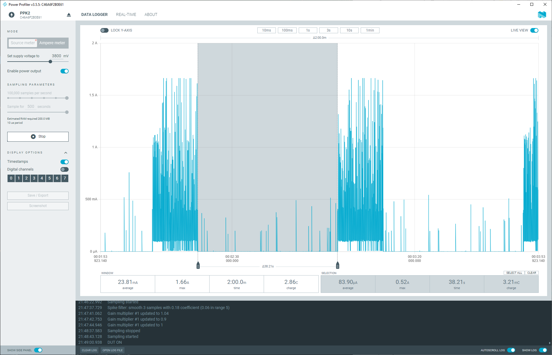Clear the chart selection

coord(532,273)
